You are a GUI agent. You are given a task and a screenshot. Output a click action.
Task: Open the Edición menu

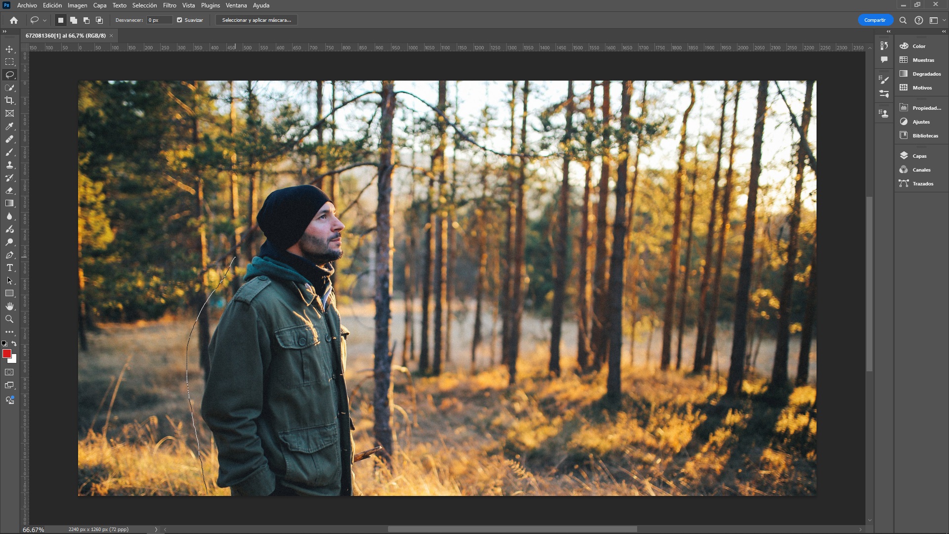click(x=52, y=5)
